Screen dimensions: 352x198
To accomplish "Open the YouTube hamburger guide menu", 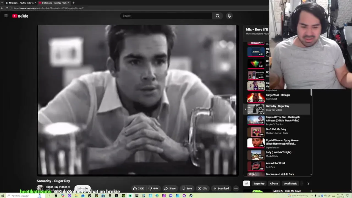I will coord(6,16).
